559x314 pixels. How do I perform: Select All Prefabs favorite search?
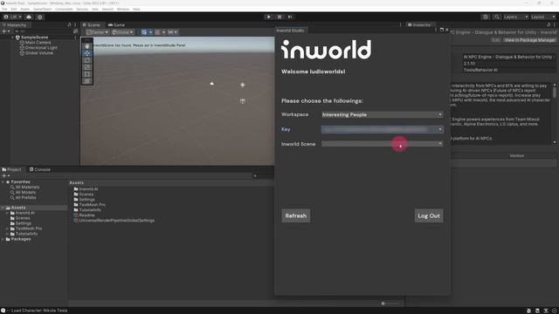[24, 198]
